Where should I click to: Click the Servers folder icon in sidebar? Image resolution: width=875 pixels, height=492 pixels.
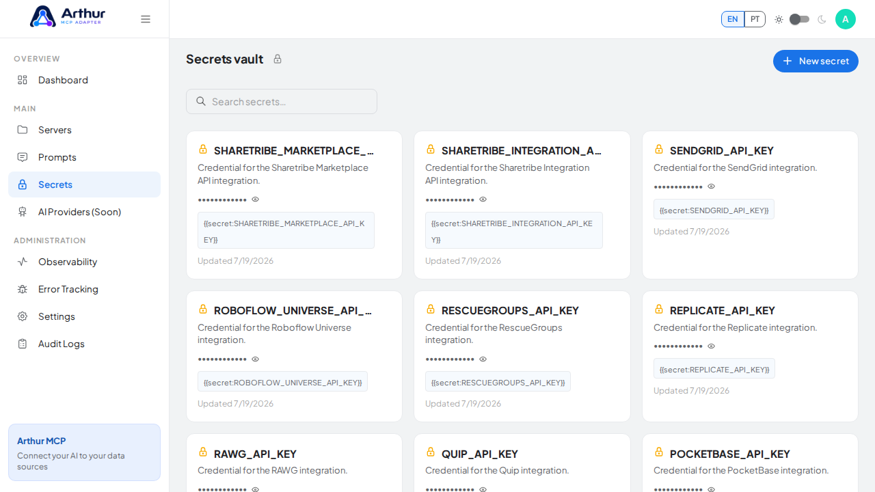coord(23,130)
